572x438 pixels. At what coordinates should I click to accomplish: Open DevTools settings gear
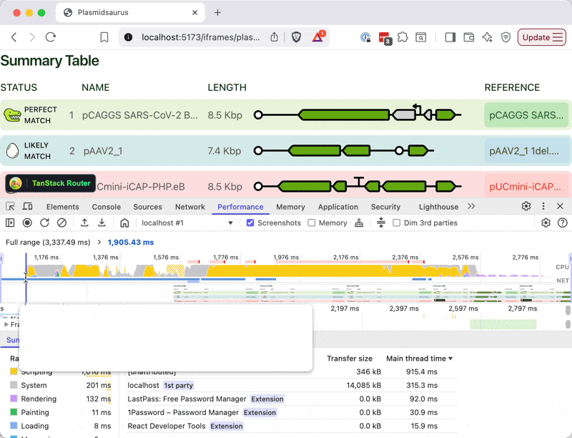pyautogui.click(x=526, y=207)
